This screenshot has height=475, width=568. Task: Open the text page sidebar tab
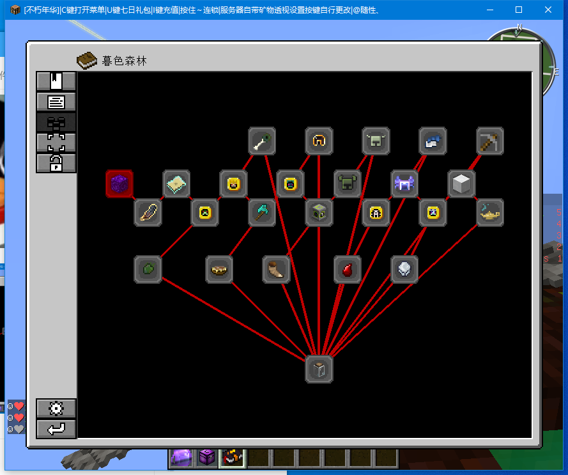[x=56, y=102]
